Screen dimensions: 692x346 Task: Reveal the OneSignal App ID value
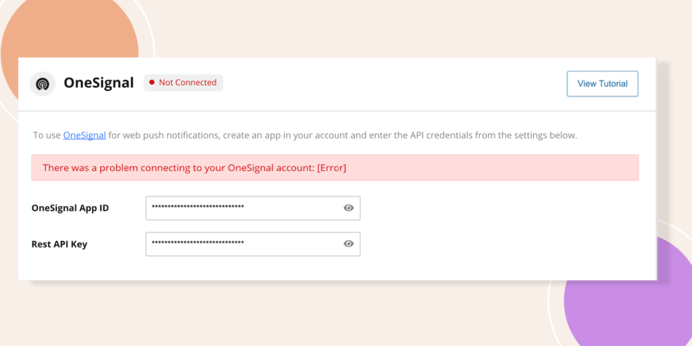click(349, 208)
